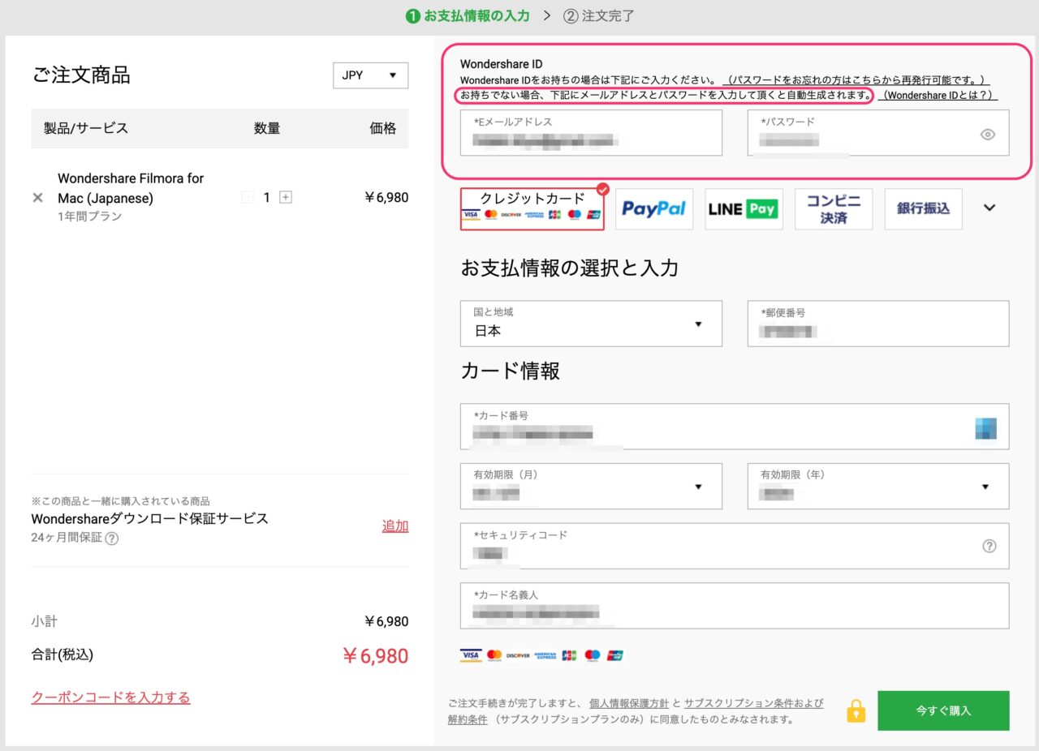Click 今すぐ購入 buy now button
1039x751 pixels.
coord(943,710)
